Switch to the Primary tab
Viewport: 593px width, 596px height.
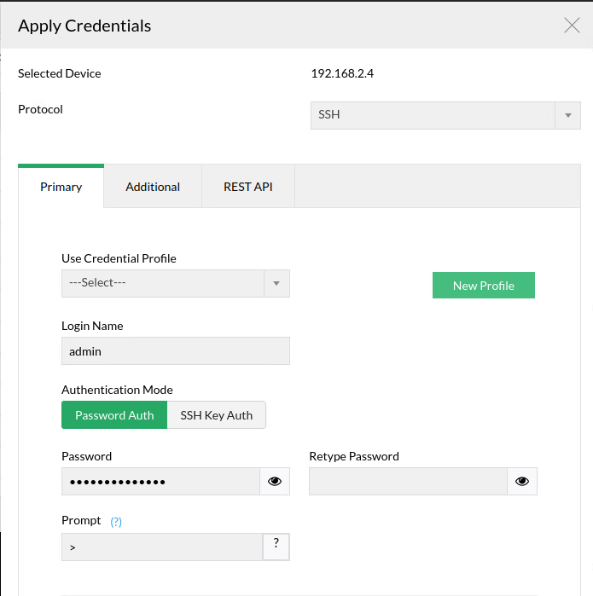(61, 187)
